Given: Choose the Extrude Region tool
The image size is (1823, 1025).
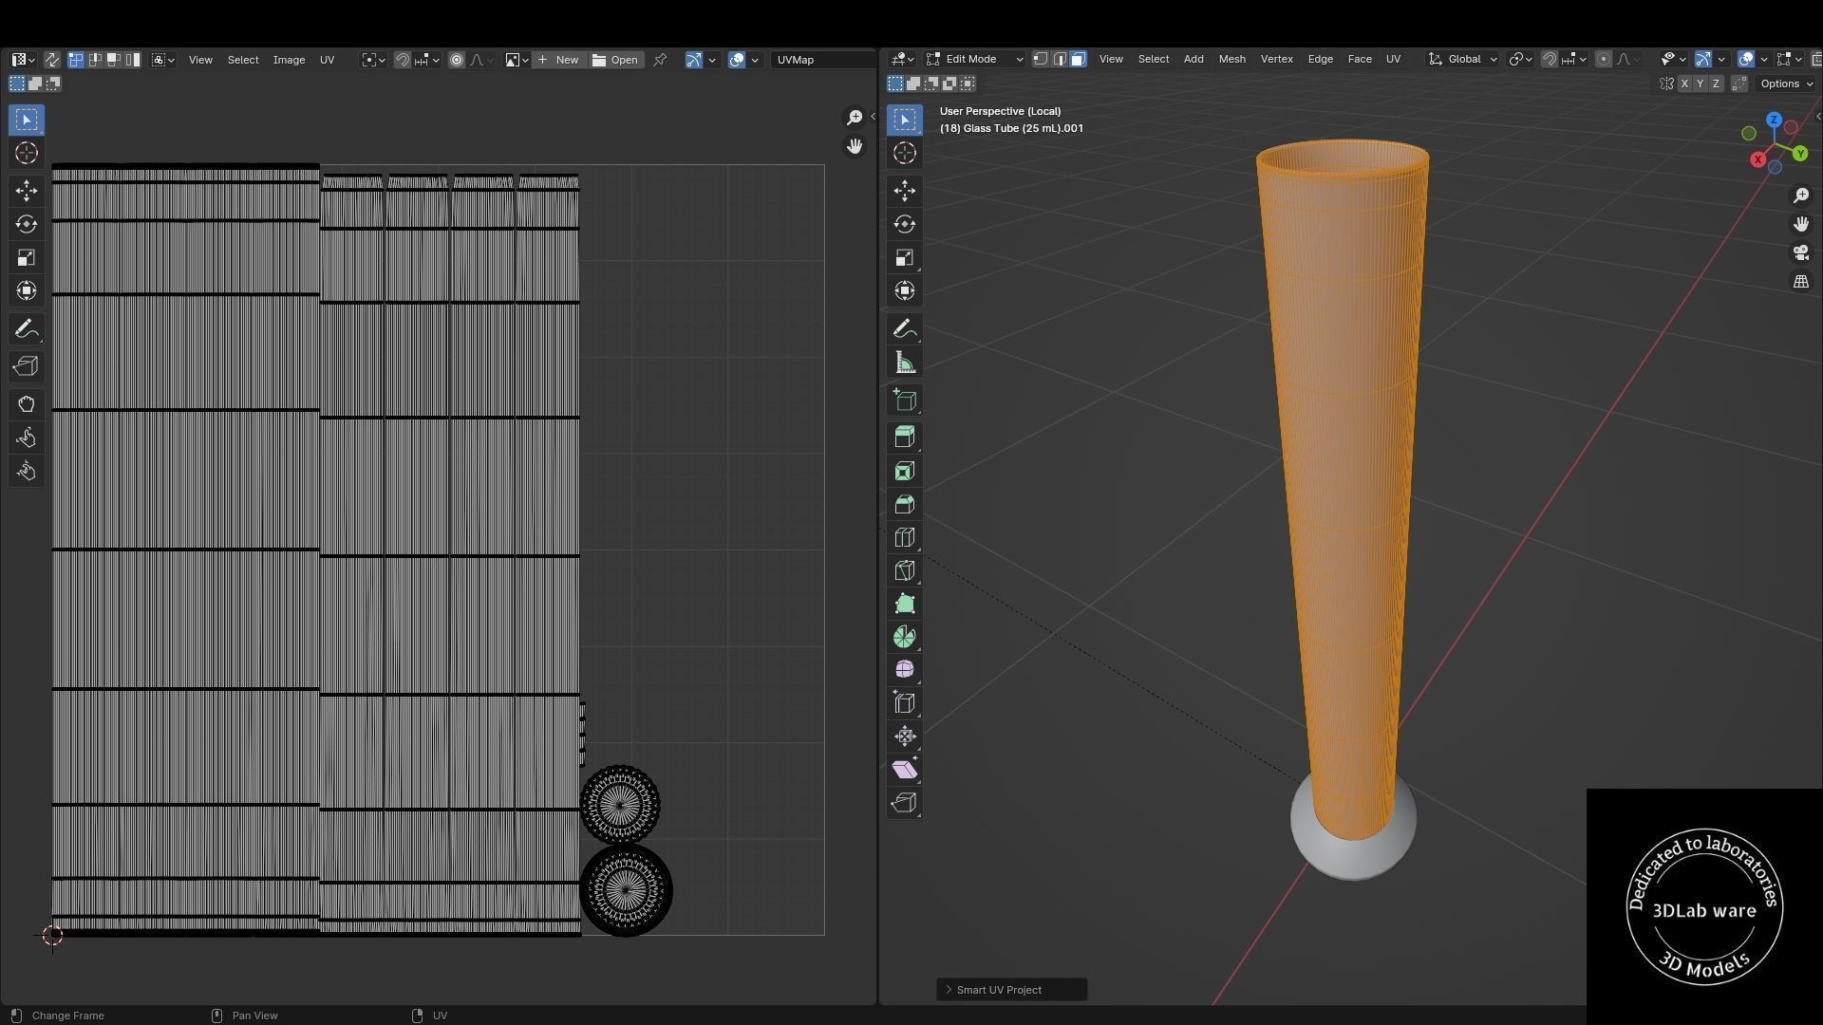Looking at the screenshot, I should 904,437.
